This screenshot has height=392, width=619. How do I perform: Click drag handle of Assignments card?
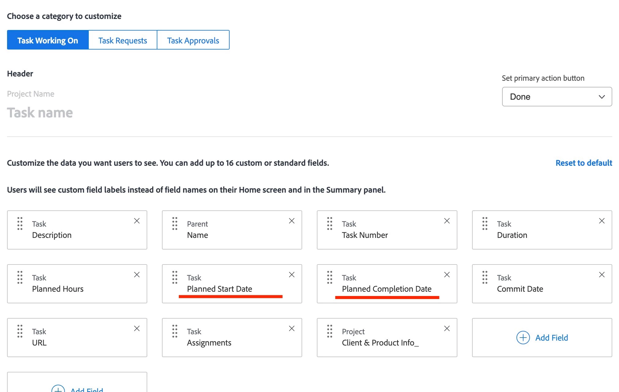(175, 331)
